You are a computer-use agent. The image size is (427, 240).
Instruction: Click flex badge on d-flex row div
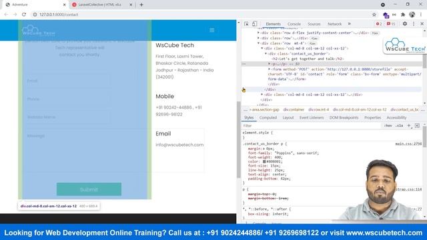[x=375, y=33]
